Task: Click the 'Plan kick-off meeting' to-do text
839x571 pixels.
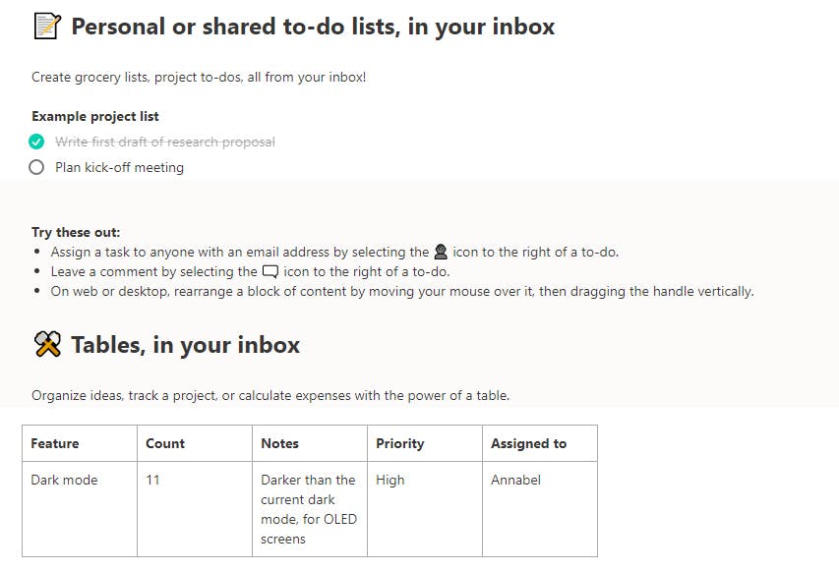Action: pos(119,167)
